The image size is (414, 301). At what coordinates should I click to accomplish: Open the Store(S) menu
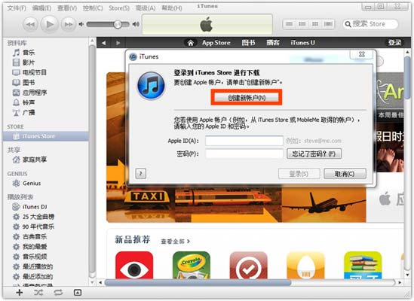point(119,8)
